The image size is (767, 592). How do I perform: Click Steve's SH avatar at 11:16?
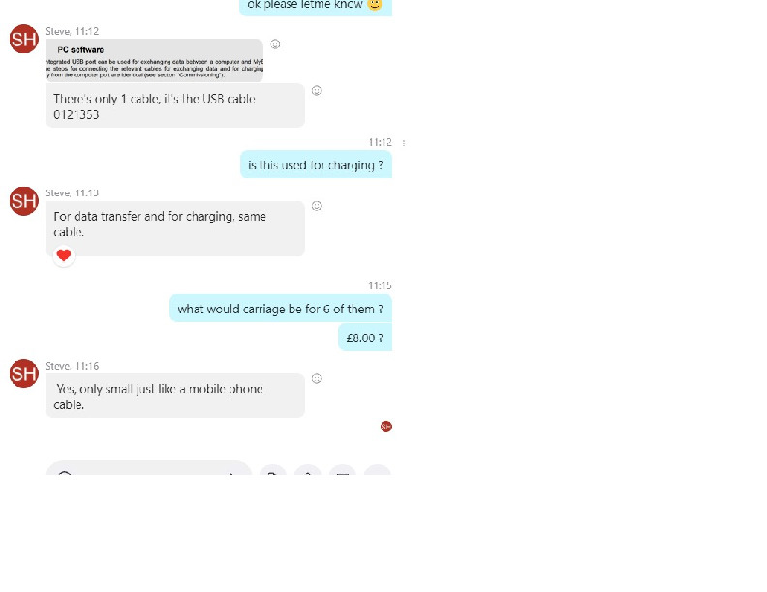(24, 373)
